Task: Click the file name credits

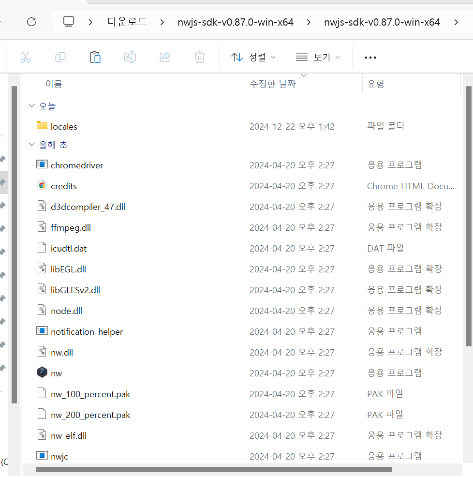Action: click(x=63, y=186)
